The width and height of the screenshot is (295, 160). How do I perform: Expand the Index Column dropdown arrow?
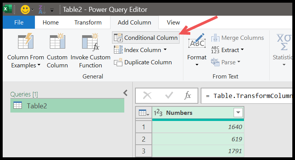coord(165,50)
